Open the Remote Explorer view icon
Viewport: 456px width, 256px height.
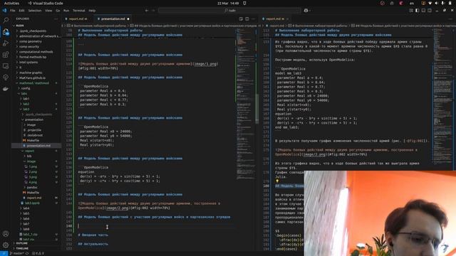6,66
